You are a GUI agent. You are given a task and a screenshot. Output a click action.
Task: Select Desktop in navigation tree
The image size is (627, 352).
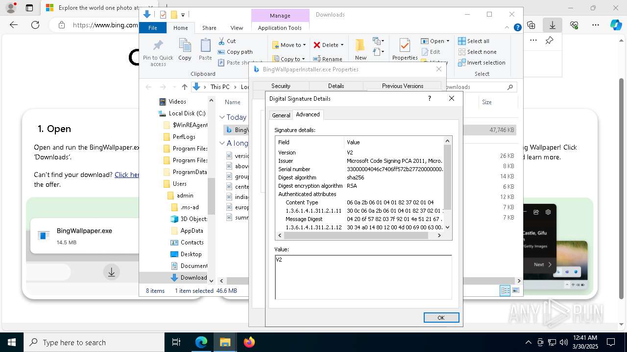(186, 254)
